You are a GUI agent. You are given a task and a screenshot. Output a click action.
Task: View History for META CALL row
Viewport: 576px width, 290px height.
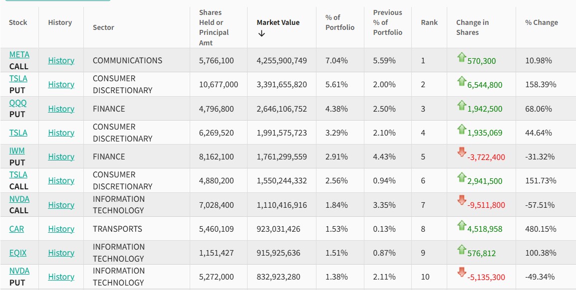pos(61,60)
